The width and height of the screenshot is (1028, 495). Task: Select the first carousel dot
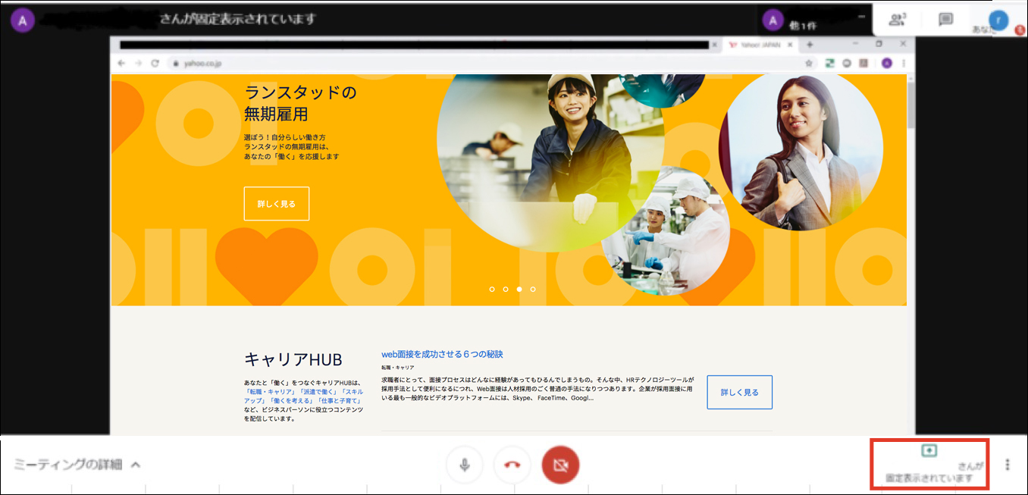(x=492, y=289)
